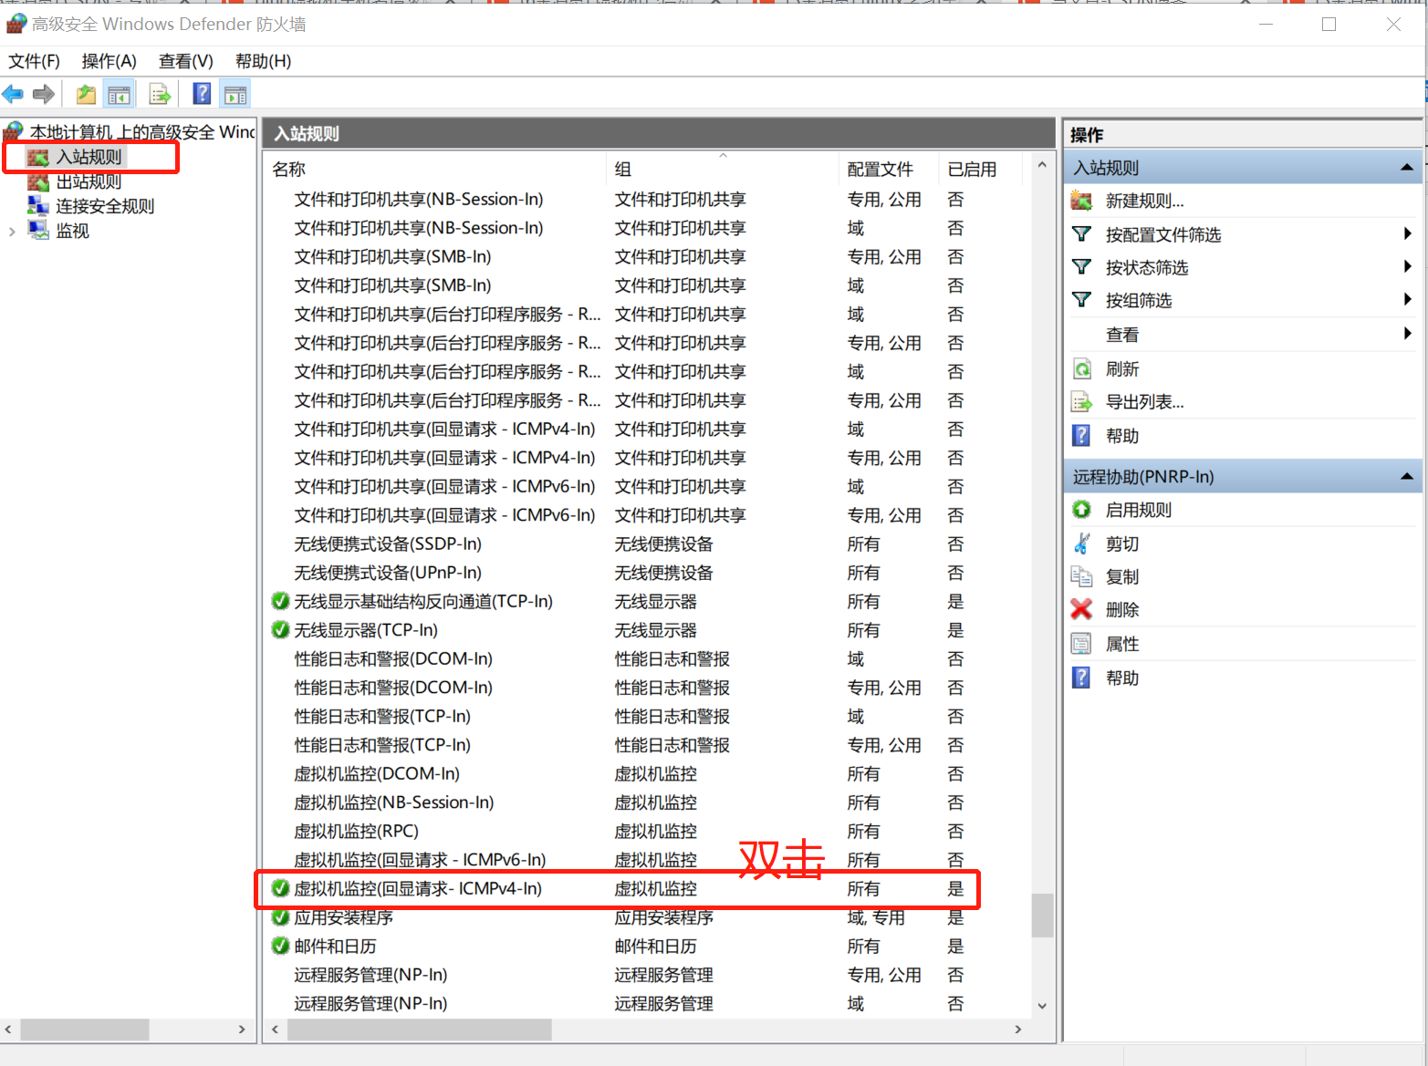This screenshot has width=1428, height=1066.
Task: Select the 监视 tree item
Action: click(x=72, y=232)
